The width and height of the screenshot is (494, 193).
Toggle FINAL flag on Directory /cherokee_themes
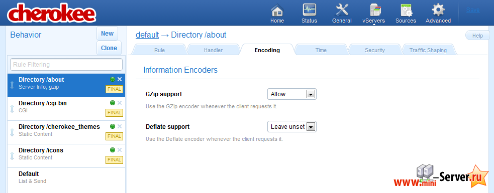(x=114, y=136)
